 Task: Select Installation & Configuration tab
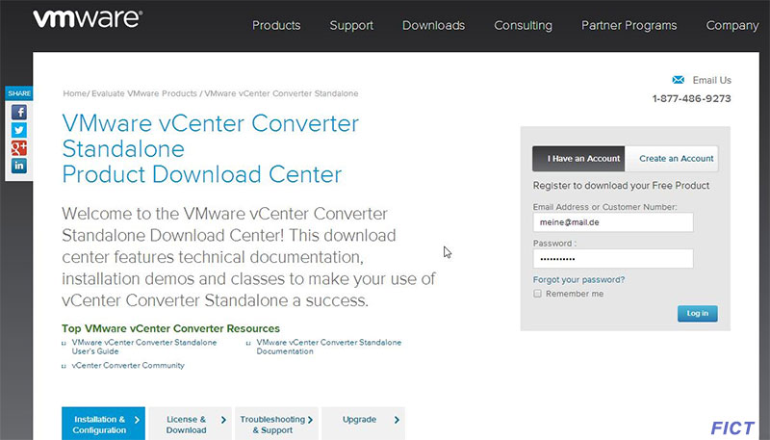pyautogui.click(x=103, y=424)
